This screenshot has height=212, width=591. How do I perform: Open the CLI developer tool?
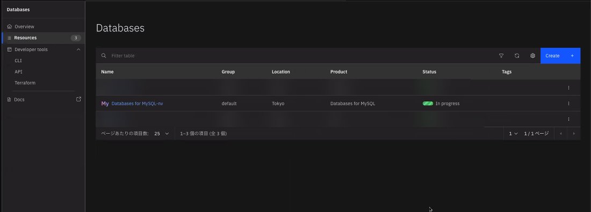(x=18, y=61)
